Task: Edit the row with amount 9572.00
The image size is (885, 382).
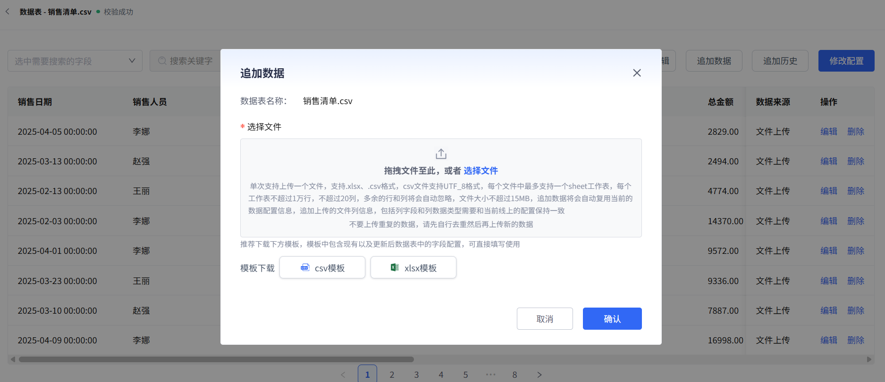Action: click(x=829, y=251)
